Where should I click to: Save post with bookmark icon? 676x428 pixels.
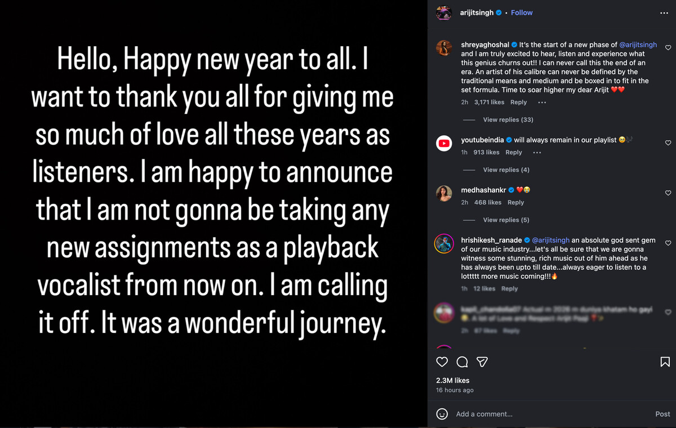click(665, 362)
